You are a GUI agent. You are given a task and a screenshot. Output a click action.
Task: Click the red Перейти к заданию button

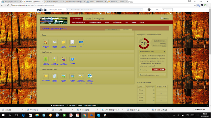158,69
